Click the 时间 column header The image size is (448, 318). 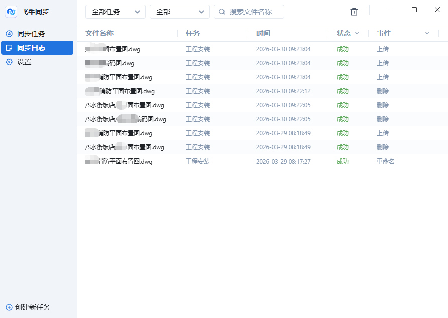point(263,34)
